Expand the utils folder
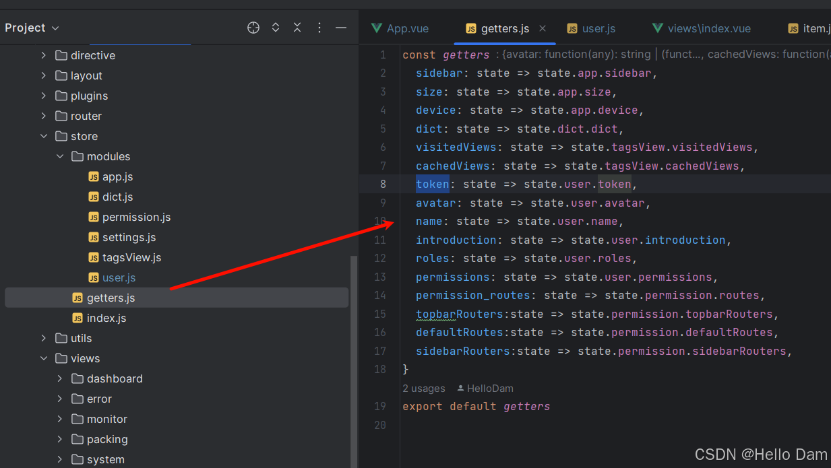This screenshot has width=831, height=468. click(x=44, y=338)
